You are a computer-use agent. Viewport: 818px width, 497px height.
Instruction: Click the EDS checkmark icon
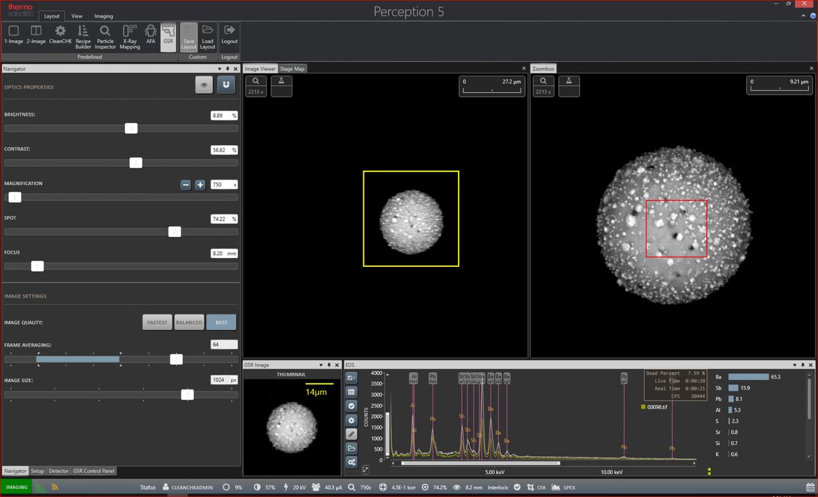pos(352,406)
